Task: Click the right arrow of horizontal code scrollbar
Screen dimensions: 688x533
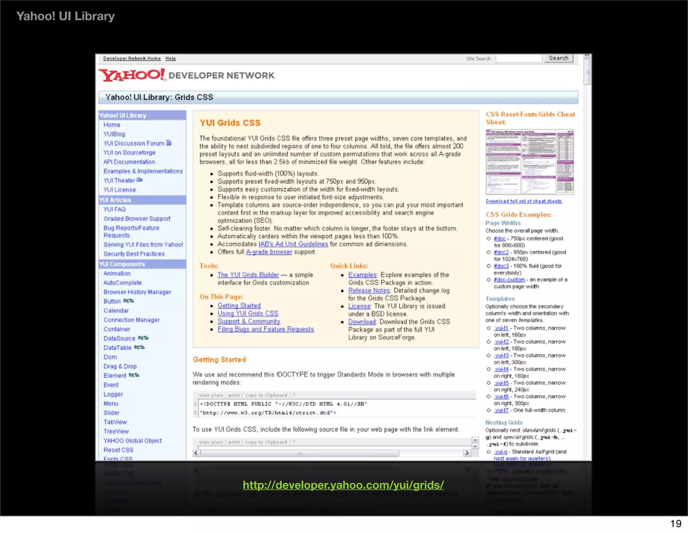Action: tap(467, 453)
